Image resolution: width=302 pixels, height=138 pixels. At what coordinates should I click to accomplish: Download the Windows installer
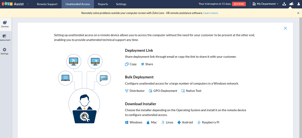point(134,122)
